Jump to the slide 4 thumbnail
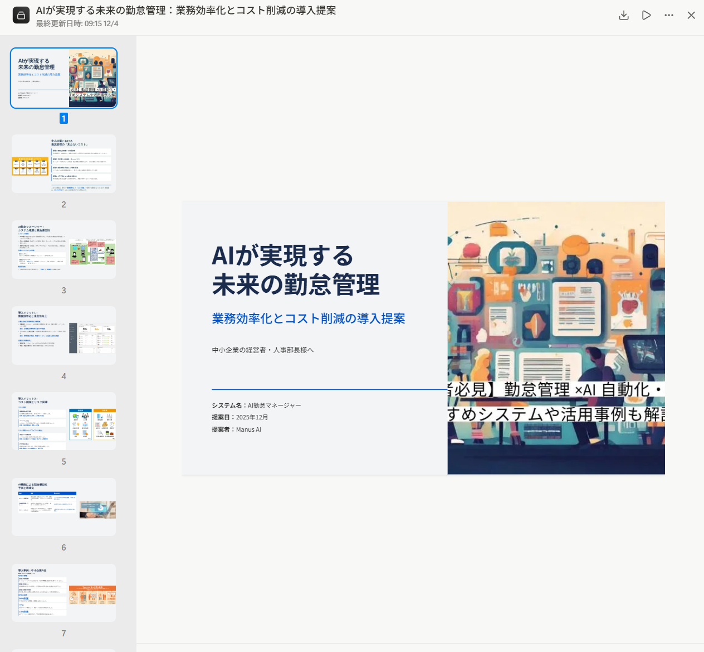Image resolution: width=704 pixels, height=652 pixels. tap(63, 335)
